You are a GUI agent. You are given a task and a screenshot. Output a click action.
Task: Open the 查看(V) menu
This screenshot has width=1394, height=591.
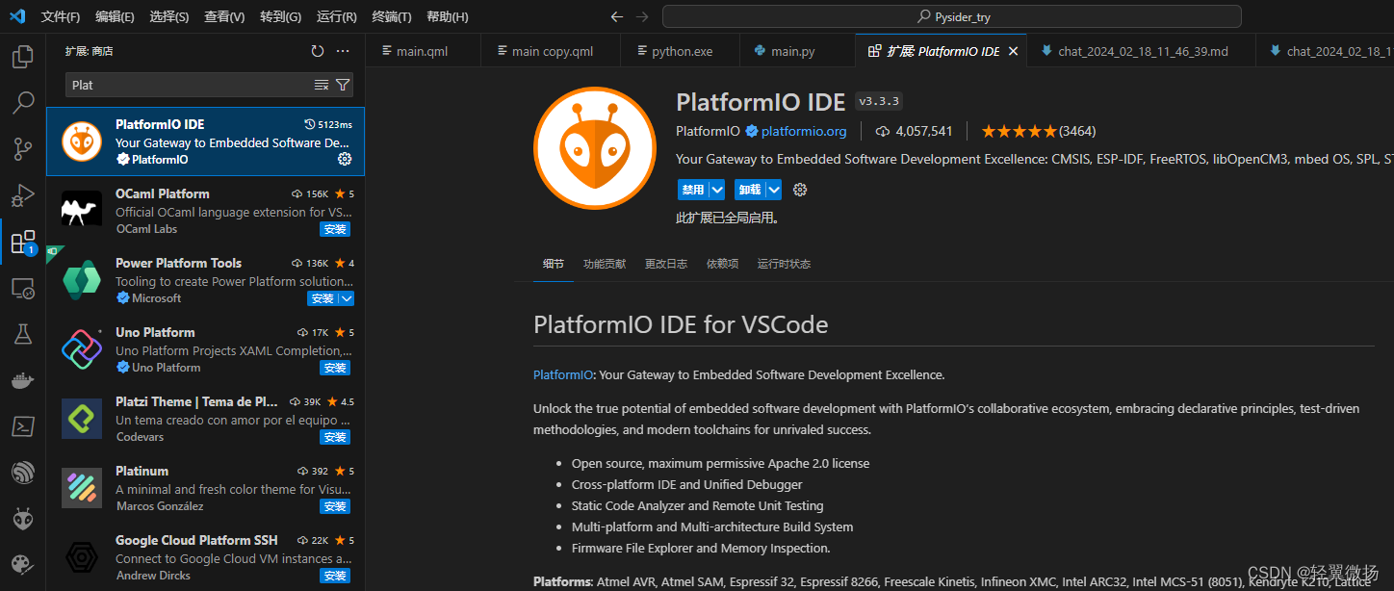(x=224, y=17)
